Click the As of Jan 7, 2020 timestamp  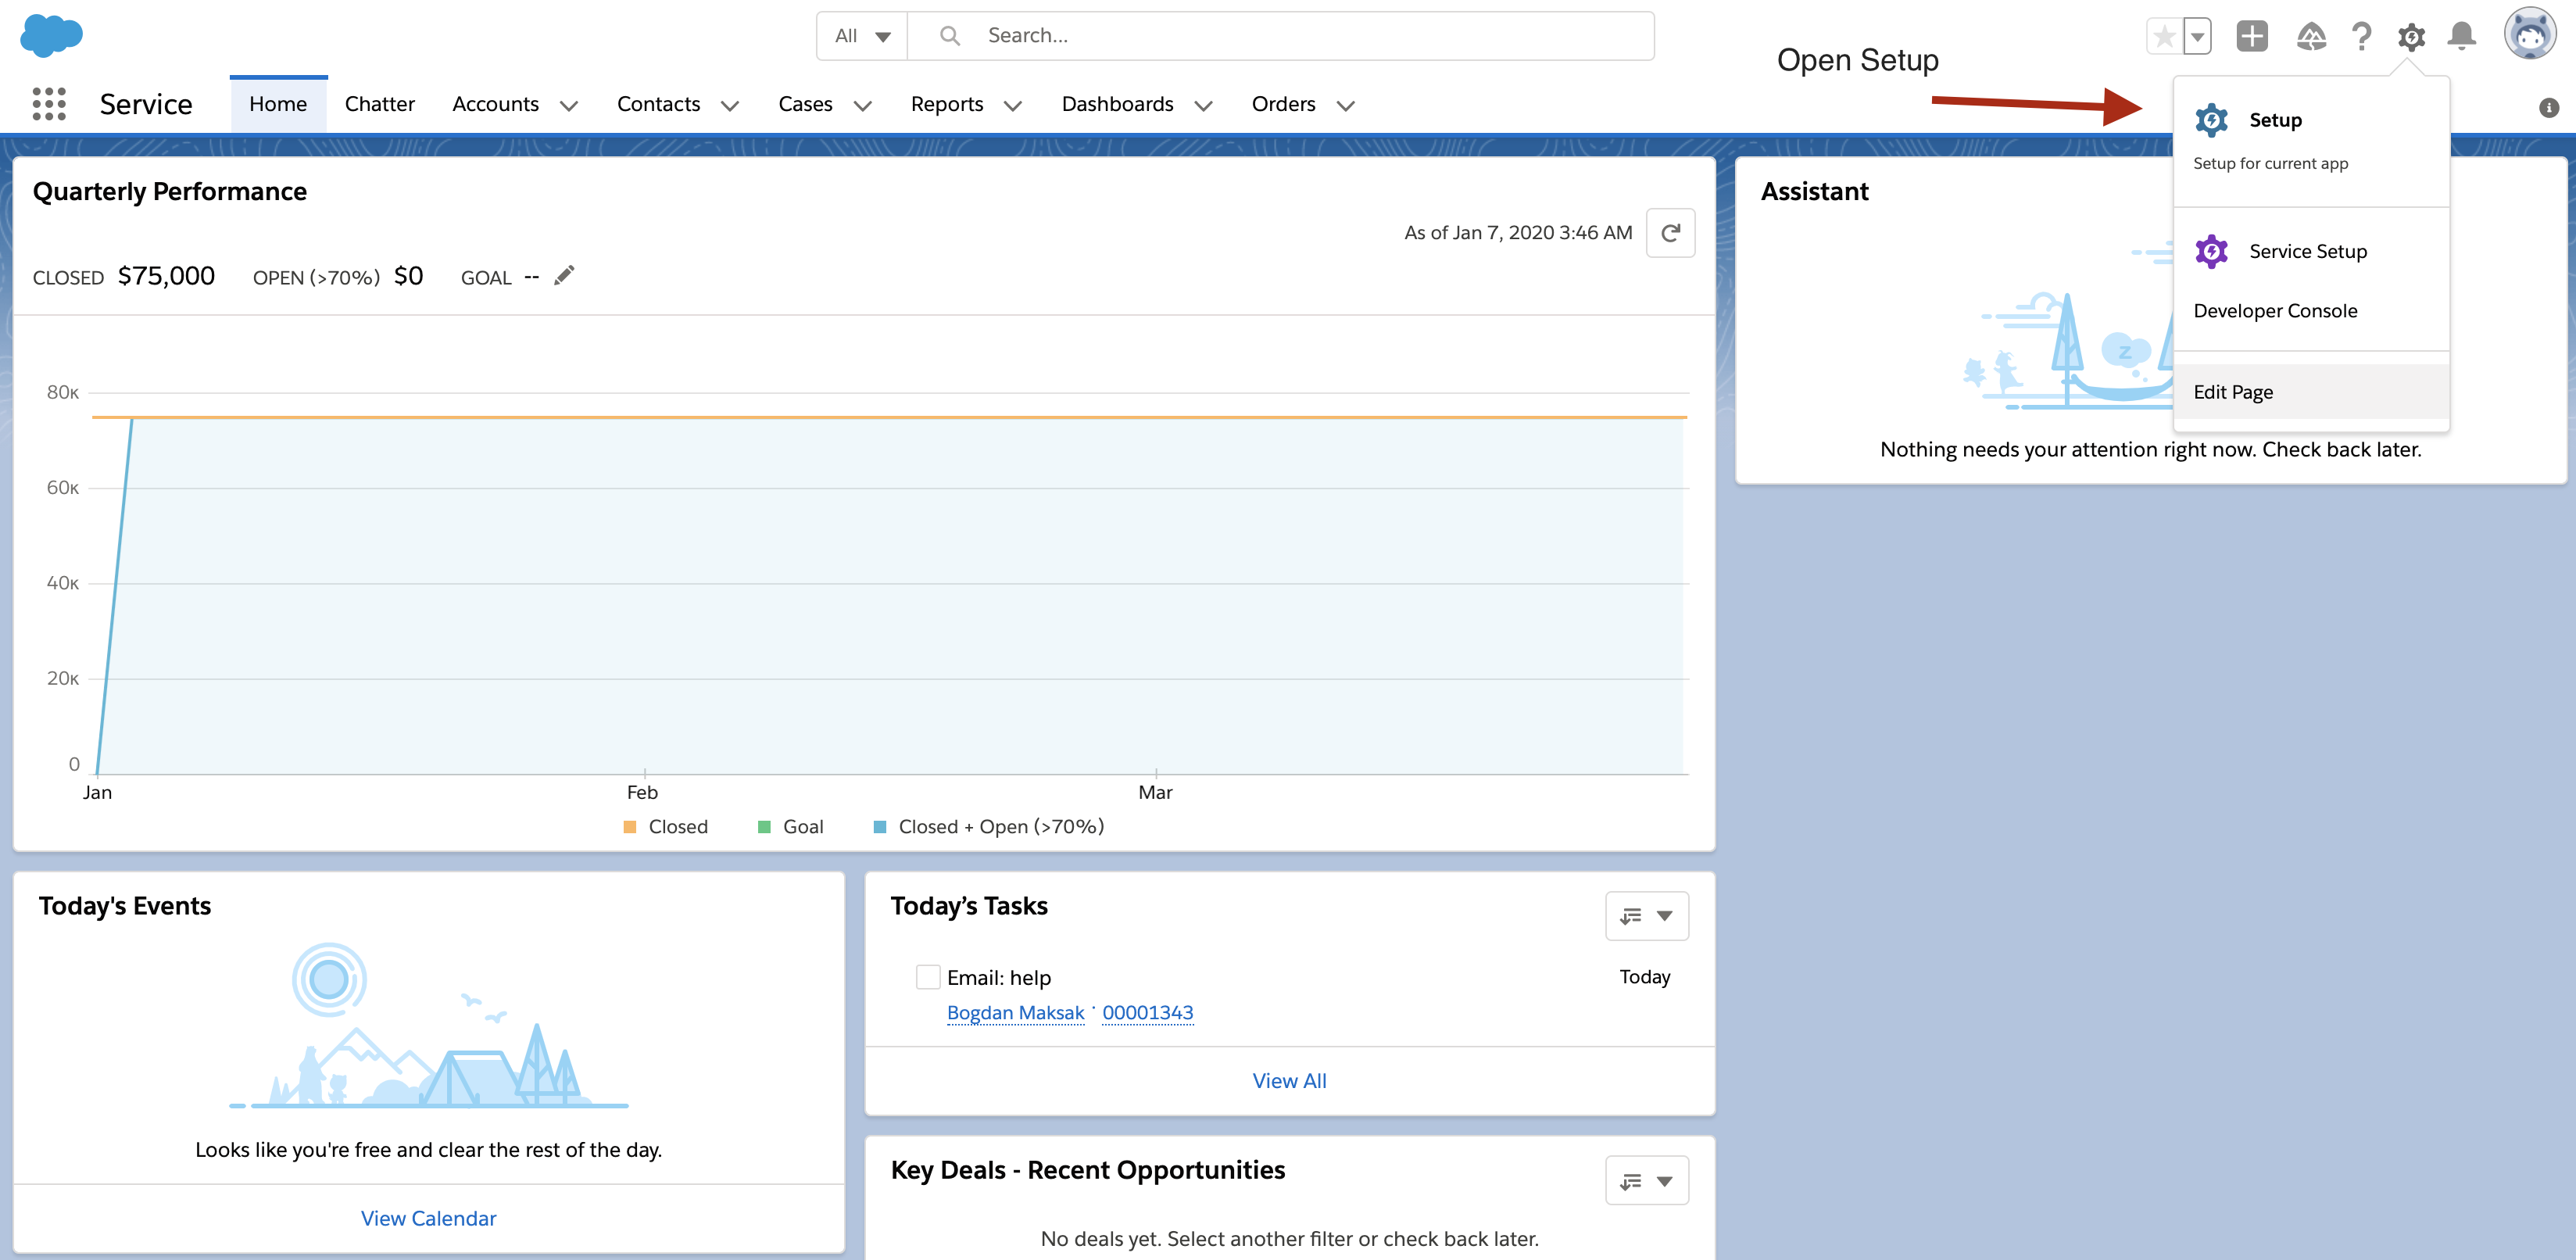(1518, 233)
